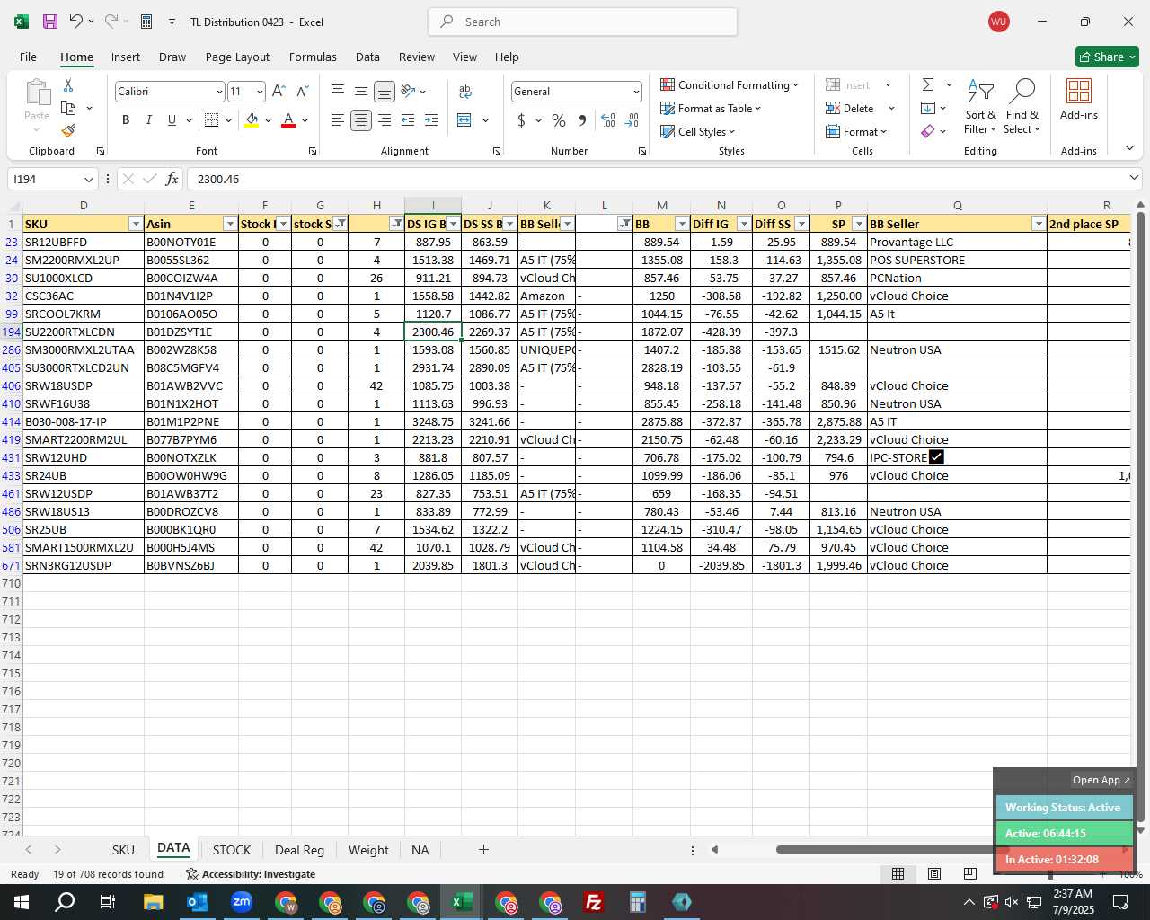Switch to the Deal Reg sheet tab

pos(299,850)
